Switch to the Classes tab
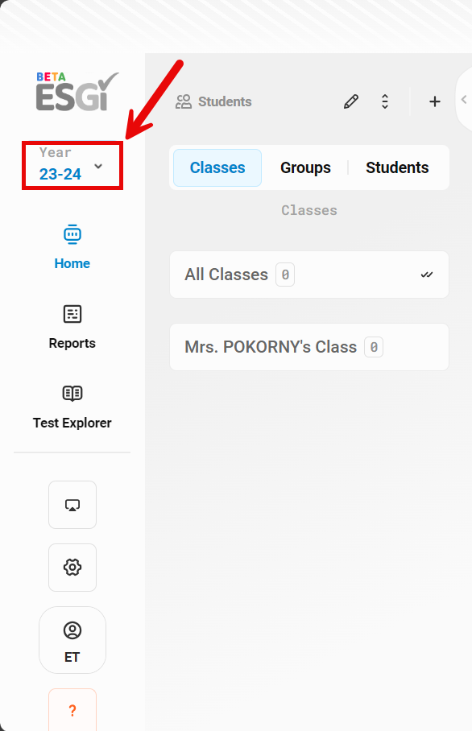 (x=217, y=167)
